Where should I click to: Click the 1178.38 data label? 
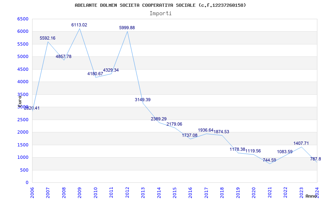click(237, 149)
